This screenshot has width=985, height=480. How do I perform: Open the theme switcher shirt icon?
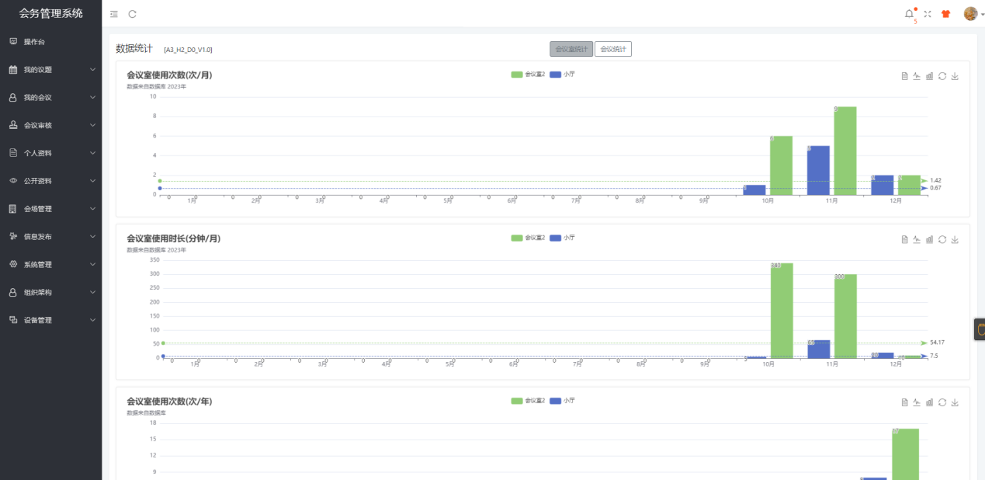[945, 14]
